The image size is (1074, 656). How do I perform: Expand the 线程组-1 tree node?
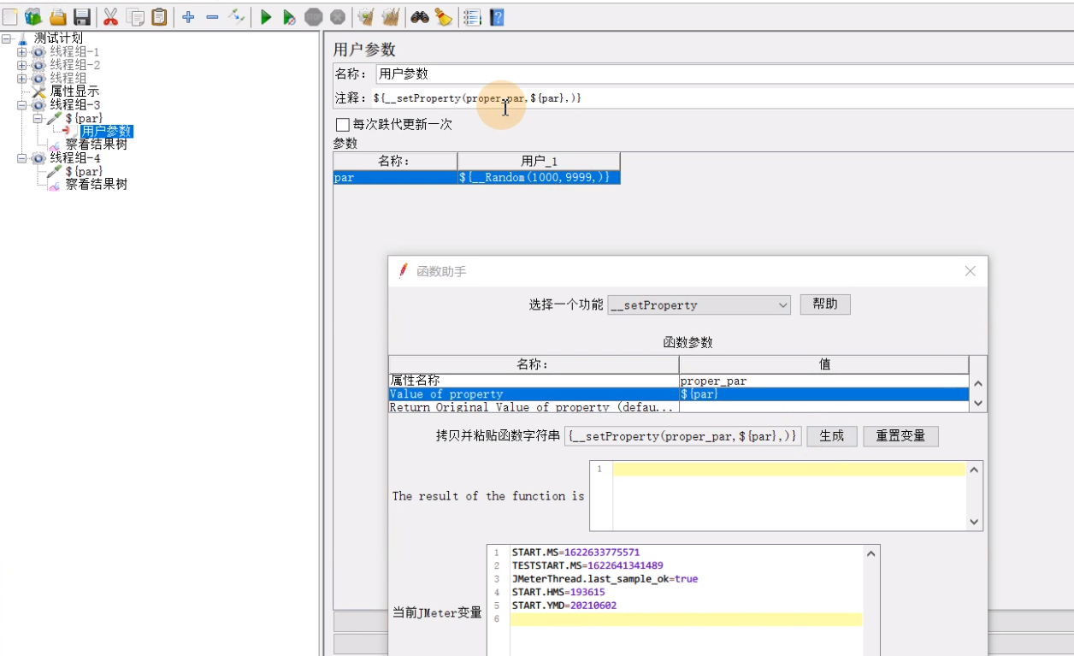click(22, 52)
